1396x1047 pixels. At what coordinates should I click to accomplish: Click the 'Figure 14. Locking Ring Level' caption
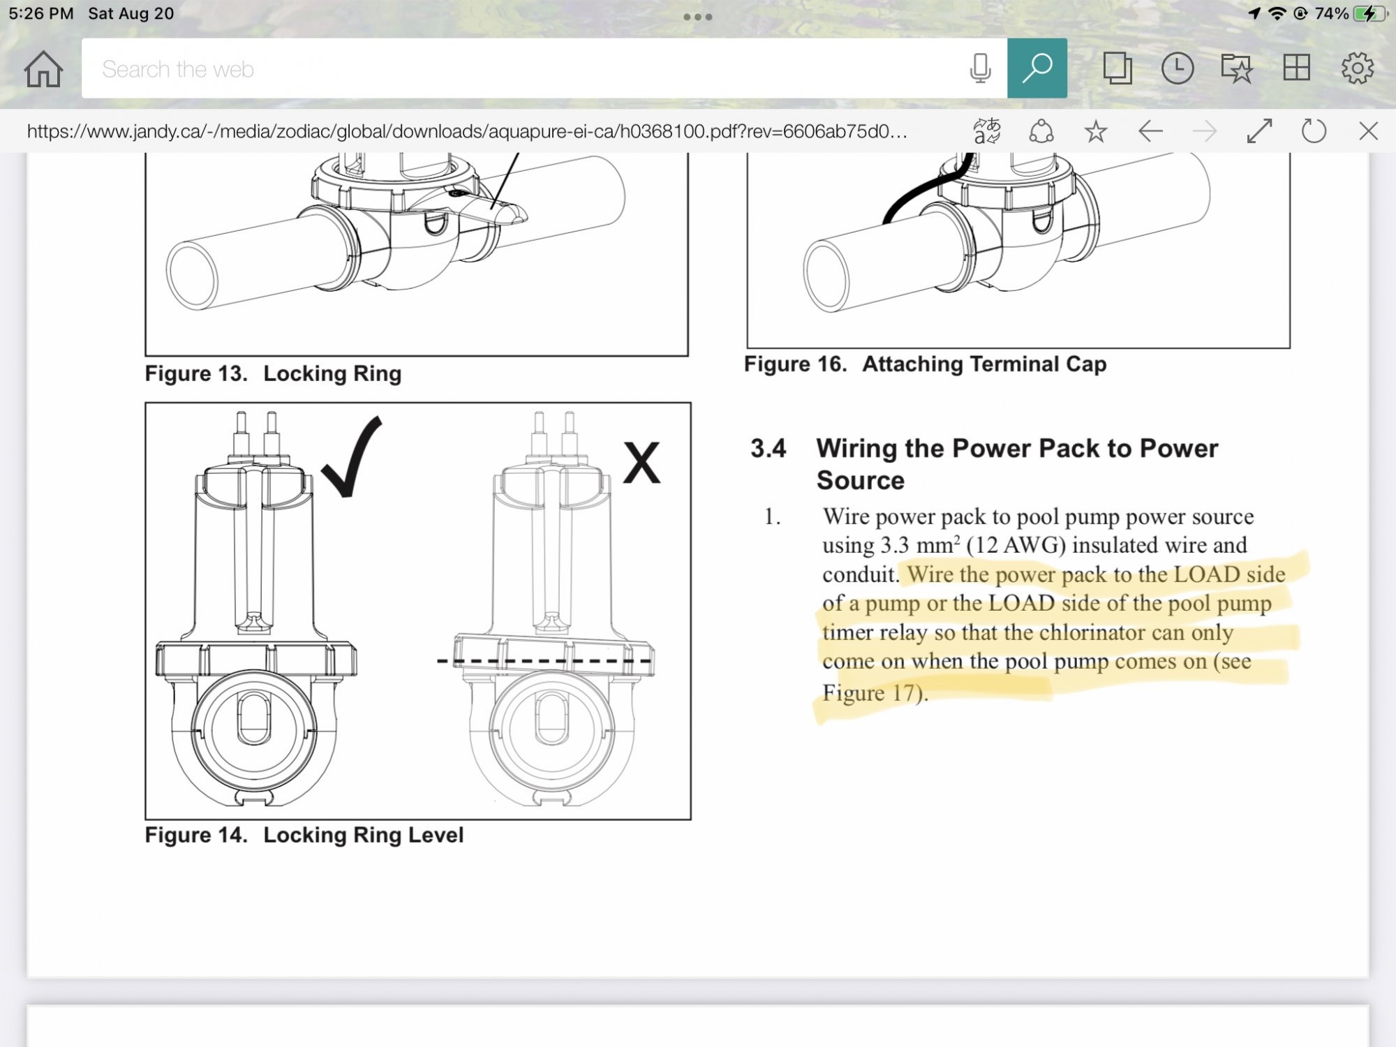click(304, 835)
